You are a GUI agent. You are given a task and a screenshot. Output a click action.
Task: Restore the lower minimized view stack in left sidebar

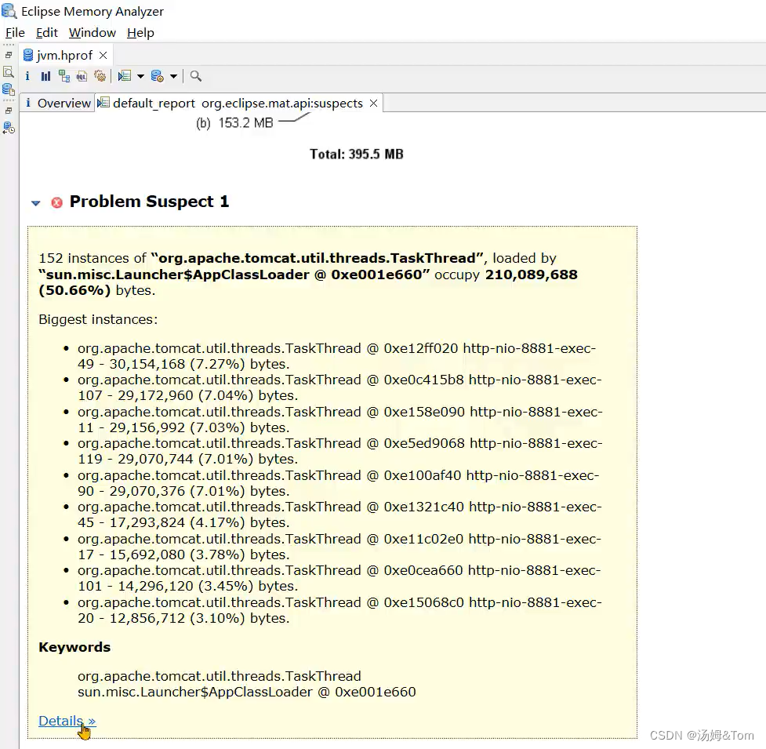pos(9,111)
